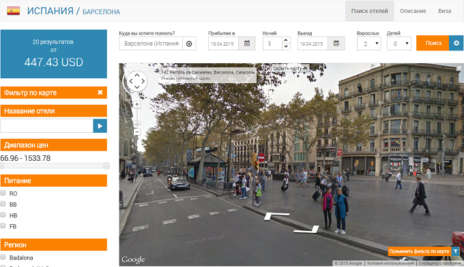This screenshot has height=267, width=464.
Task: Click Сообщить о проблеме link on the map
Action: [x=439, y=263]
